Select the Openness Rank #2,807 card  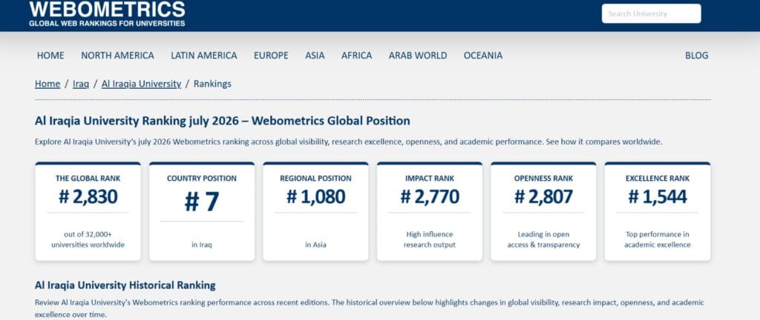click(543, 211)
